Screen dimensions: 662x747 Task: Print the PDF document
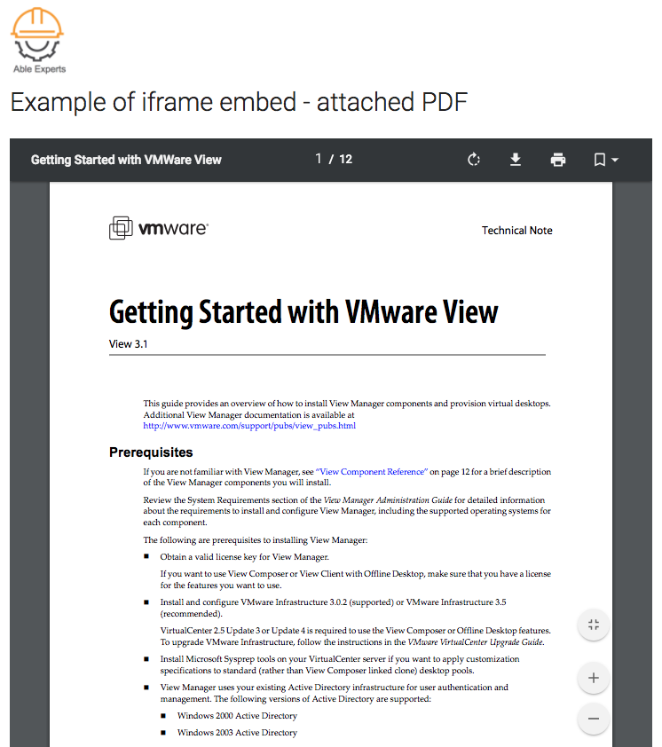(557, 160)
